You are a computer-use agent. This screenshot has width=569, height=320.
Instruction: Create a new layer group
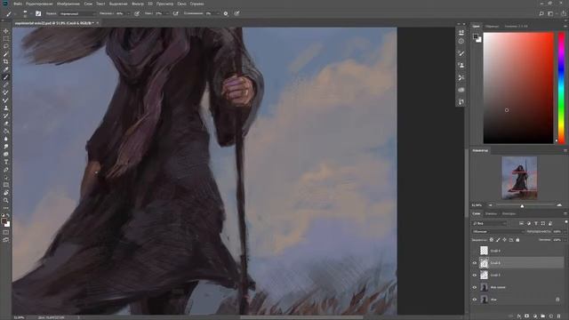543,316
